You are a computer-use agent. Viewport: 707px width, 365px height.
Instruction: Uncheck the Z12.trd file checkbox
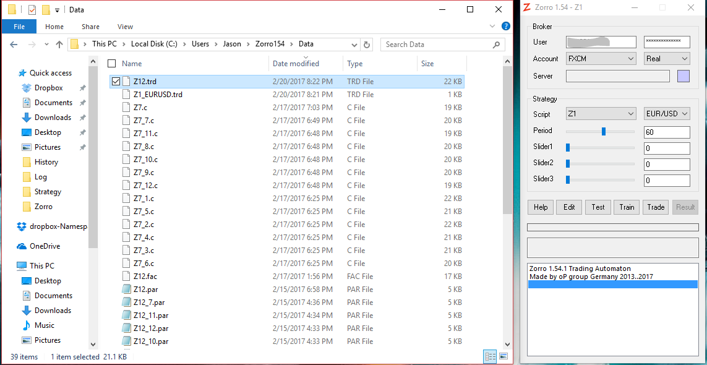point(116,81)
